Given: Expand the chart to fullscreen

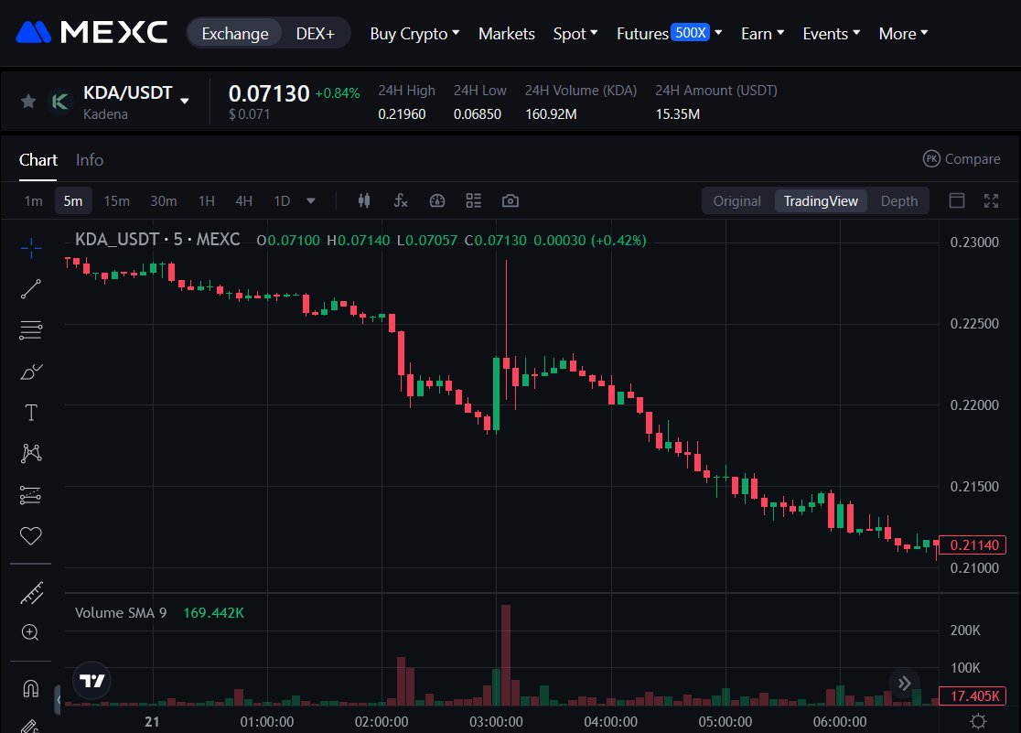Looking at the screenshot, I should [991, 200].
